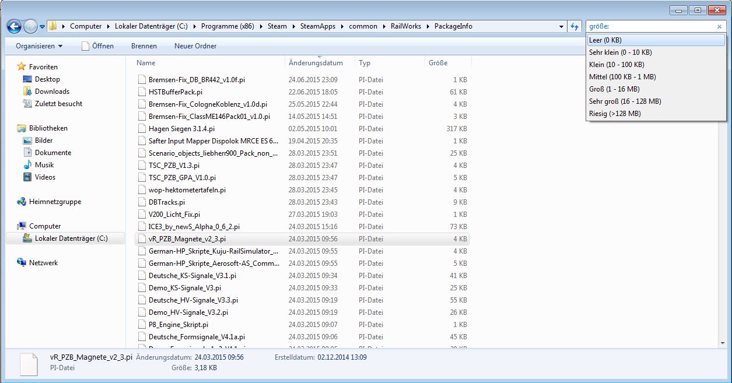Open the Videos library
Image resolution: width=732 pixels, height=383 pixels.
click(x=45, y=177)
